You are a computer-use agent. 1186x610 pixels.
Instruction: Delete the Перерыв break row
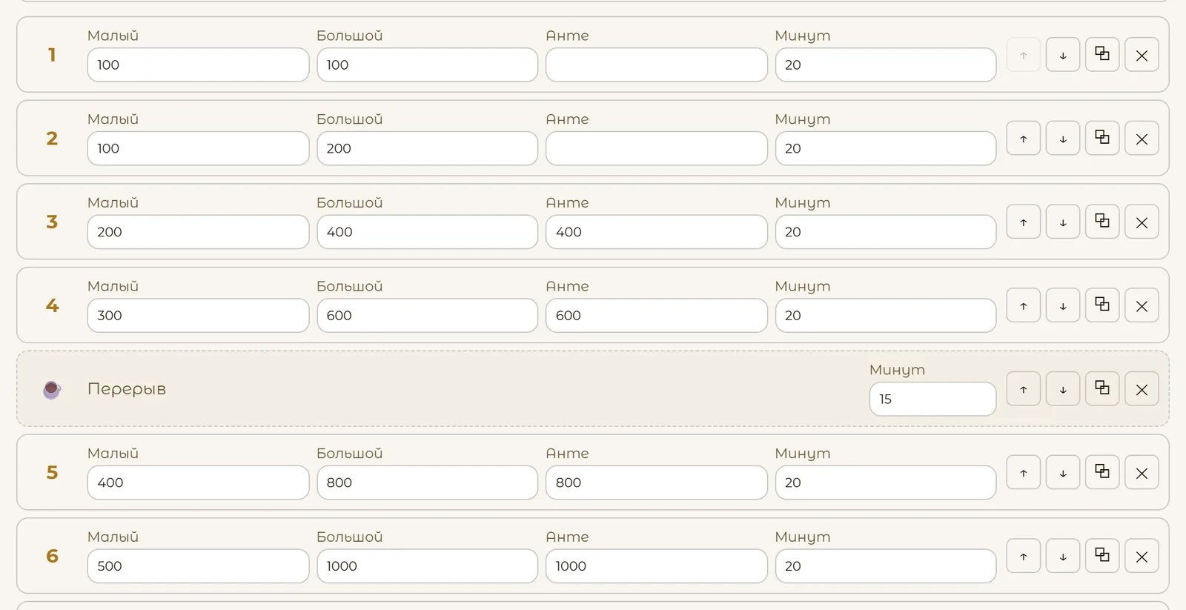click(1142, 389)
